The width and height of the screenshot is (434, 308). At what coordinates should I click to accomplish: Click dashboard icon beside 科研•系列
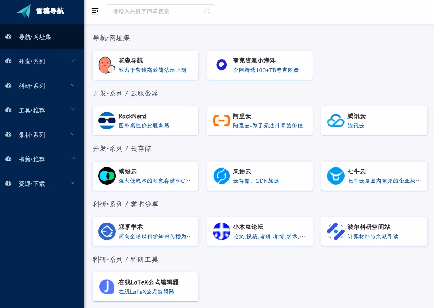coord(8,86)
